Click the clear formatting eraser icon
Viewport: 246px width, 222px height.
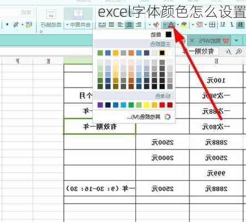point(157,24)
